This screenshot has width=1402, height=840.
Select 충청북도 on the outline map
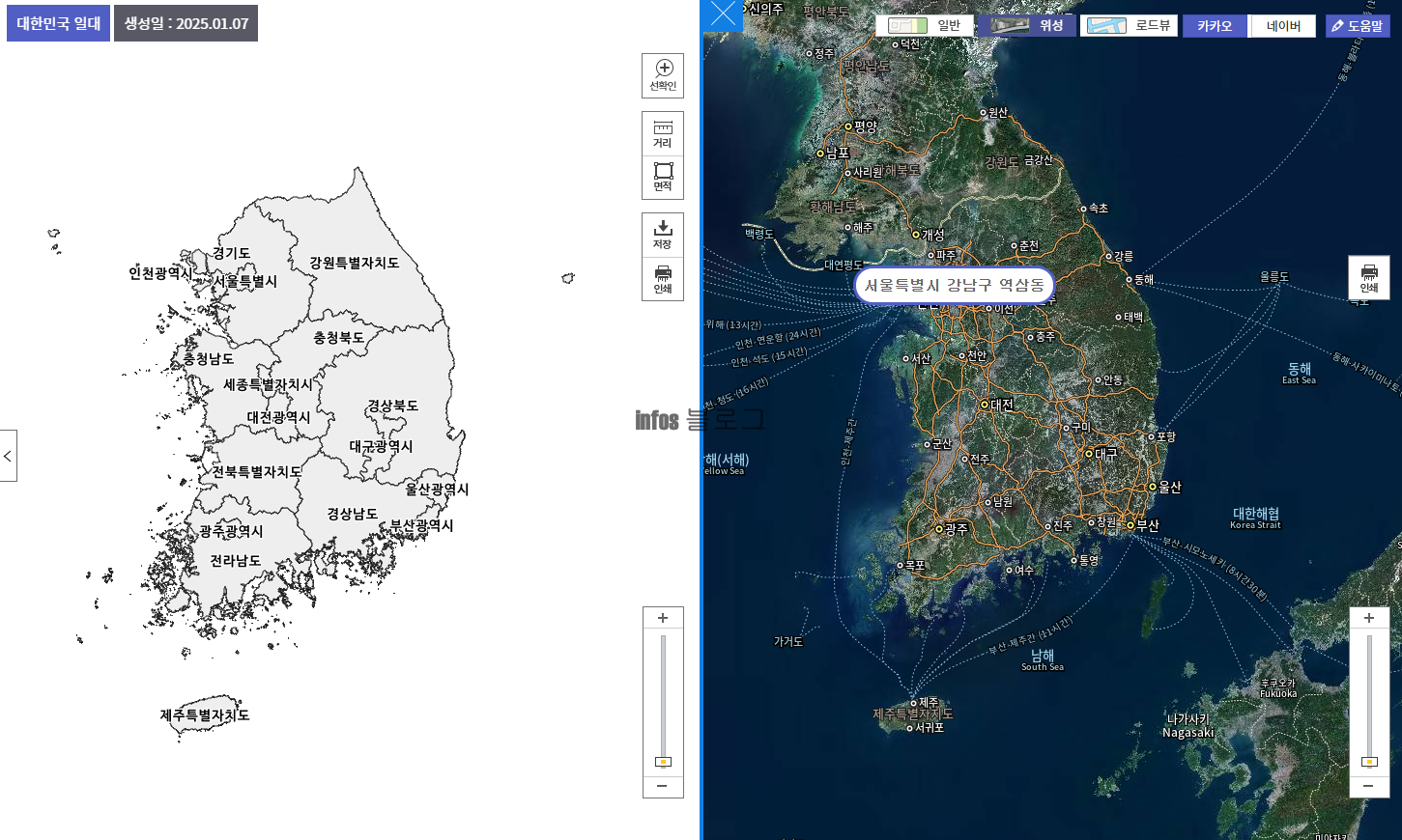point(339,338)
